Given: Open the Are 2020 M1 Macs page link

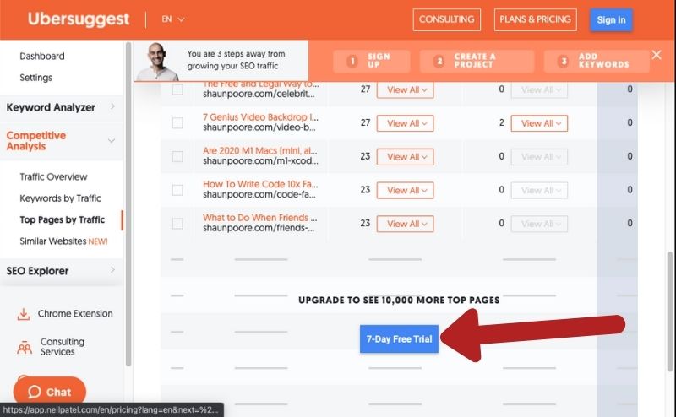Looking at the screenshot, I should 260,151.
